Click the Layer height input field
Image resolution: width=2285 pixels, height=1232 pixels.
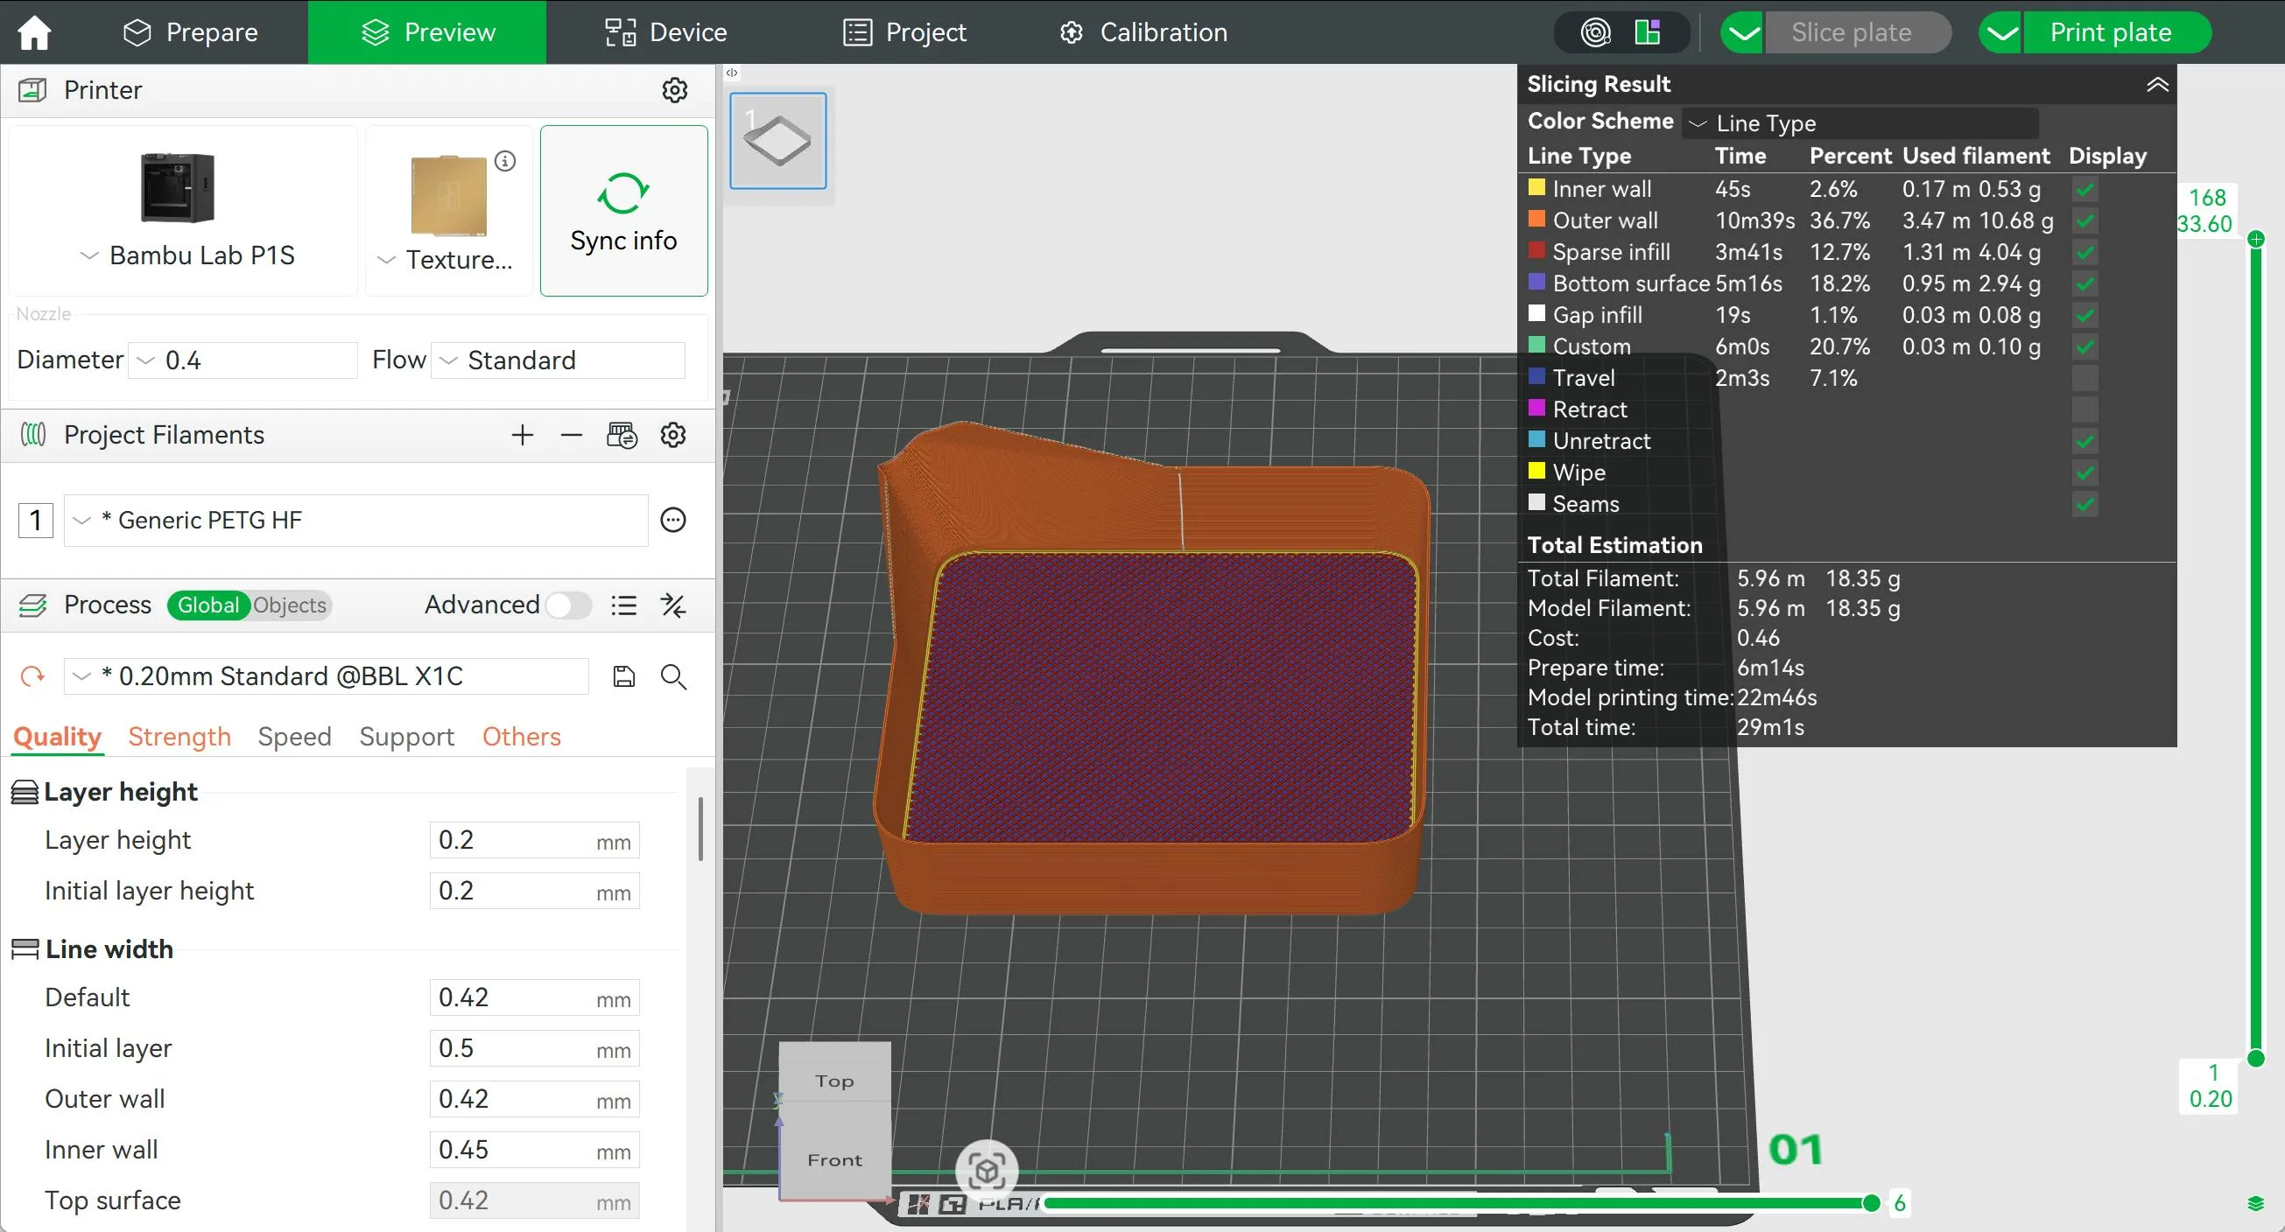tap(534, 840)
